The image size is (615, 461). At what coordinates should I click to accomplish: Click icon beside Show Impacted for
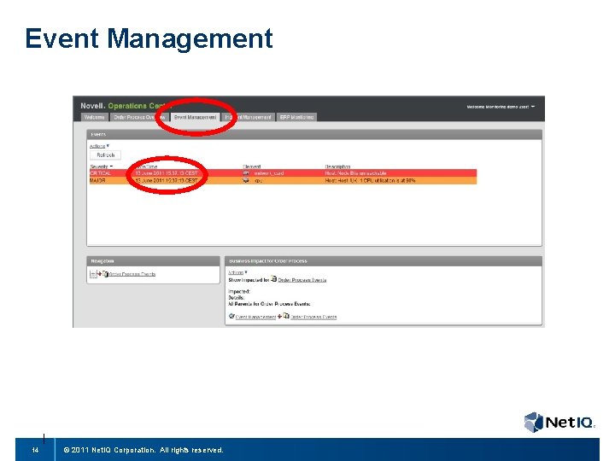tap(274, 278)
